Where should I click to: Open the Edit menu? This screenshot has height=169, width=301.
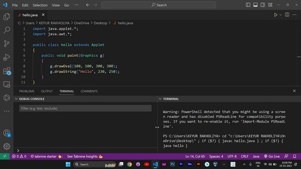click(25, 5)
